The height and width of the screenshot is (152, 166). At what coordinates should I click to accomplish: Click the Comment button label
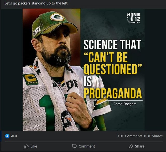click(x=87, y=146)
